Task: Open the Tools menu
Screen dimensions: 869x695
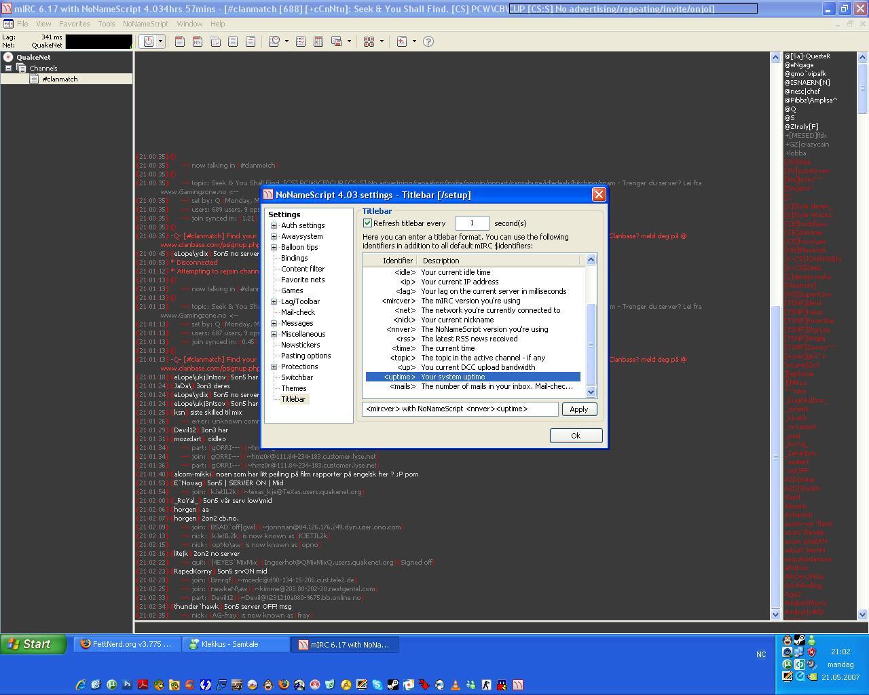Action: [107, 24]
